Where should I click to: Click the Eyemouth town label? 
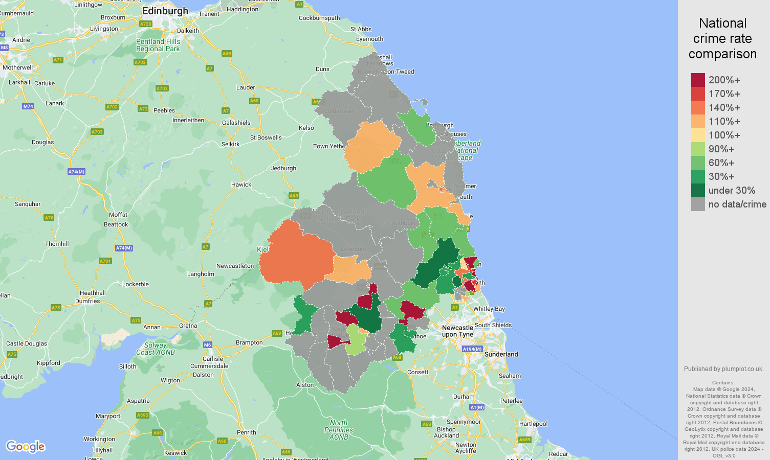point(369,39)
